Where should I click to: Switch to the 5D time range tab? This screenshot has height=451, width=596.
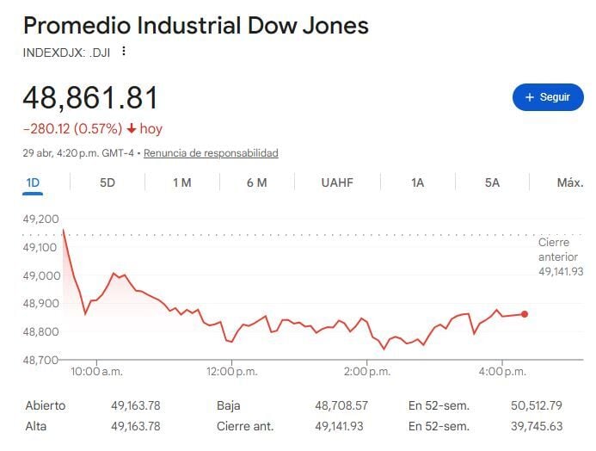[x=108, y=182]
